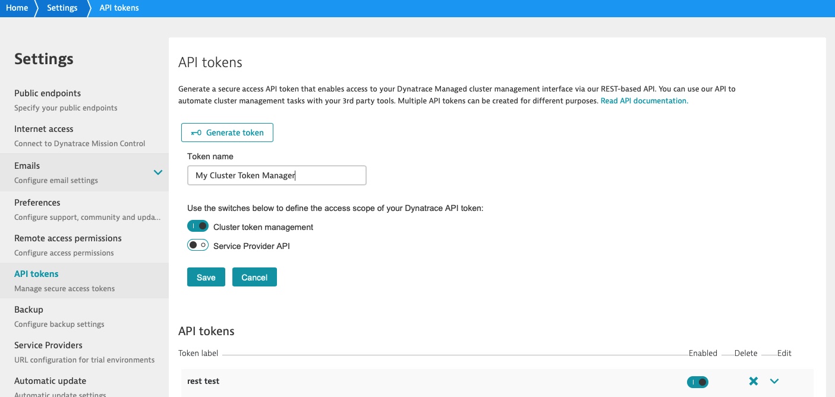Open Public endpoints settings
This screenshot has height=397, width=835.
click(x=84, y=100)
